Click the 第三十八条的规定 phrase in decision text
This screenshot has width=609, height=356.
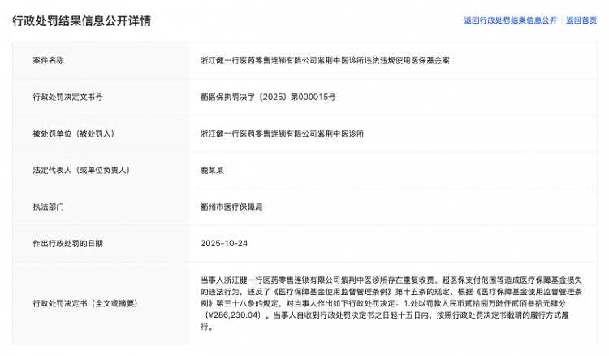point(239,303)
